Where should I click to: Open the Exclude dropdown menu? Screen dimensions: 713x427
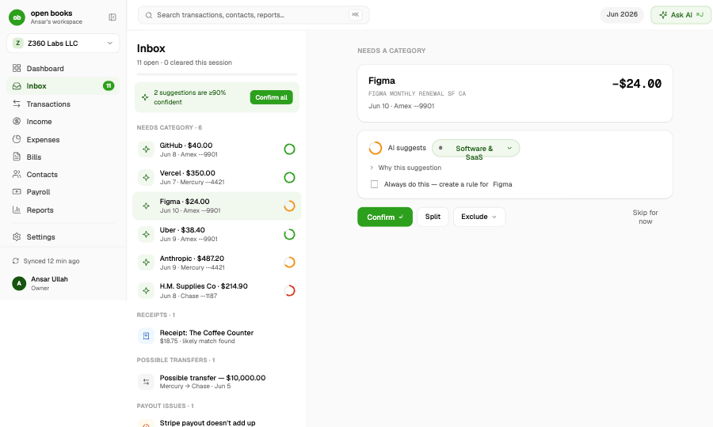[x=479, y=217]
